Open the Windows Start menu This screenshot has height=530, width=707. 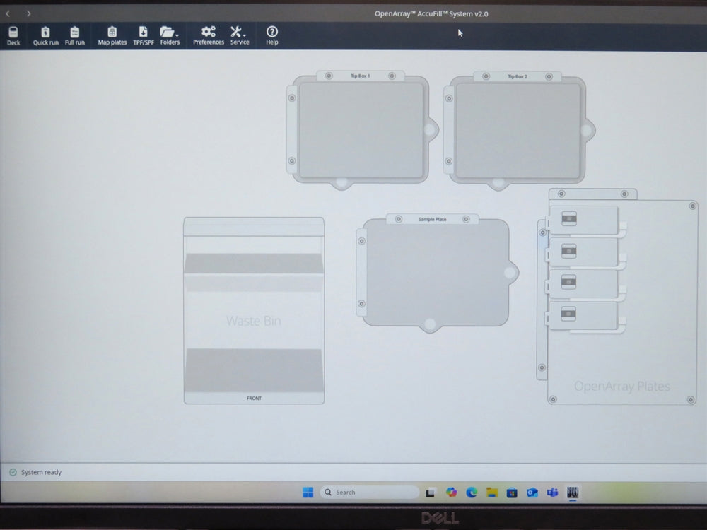308,492
